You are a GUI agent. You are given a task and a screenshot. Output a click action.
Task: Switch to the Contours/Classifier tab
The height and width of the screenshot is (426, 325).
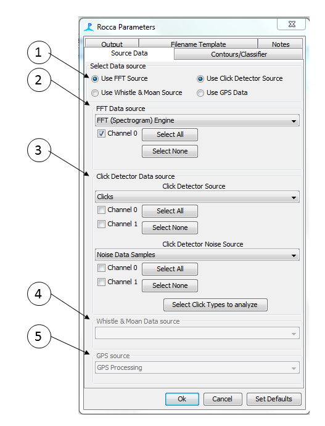[239, 54]
